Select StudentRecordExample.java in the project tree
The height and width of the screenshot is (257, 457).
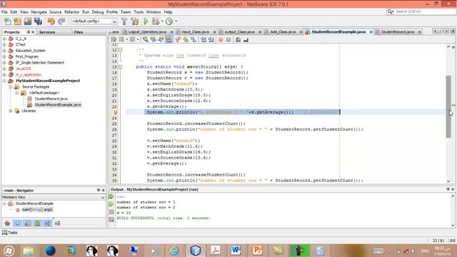point(58,105)
